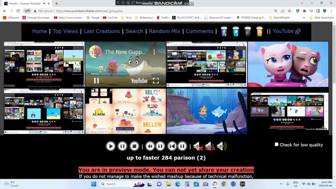This screenshot has height=189, width=336.
Task: Mute the Preview - Youtube Multiplier tab
Action: pos(44,3)
